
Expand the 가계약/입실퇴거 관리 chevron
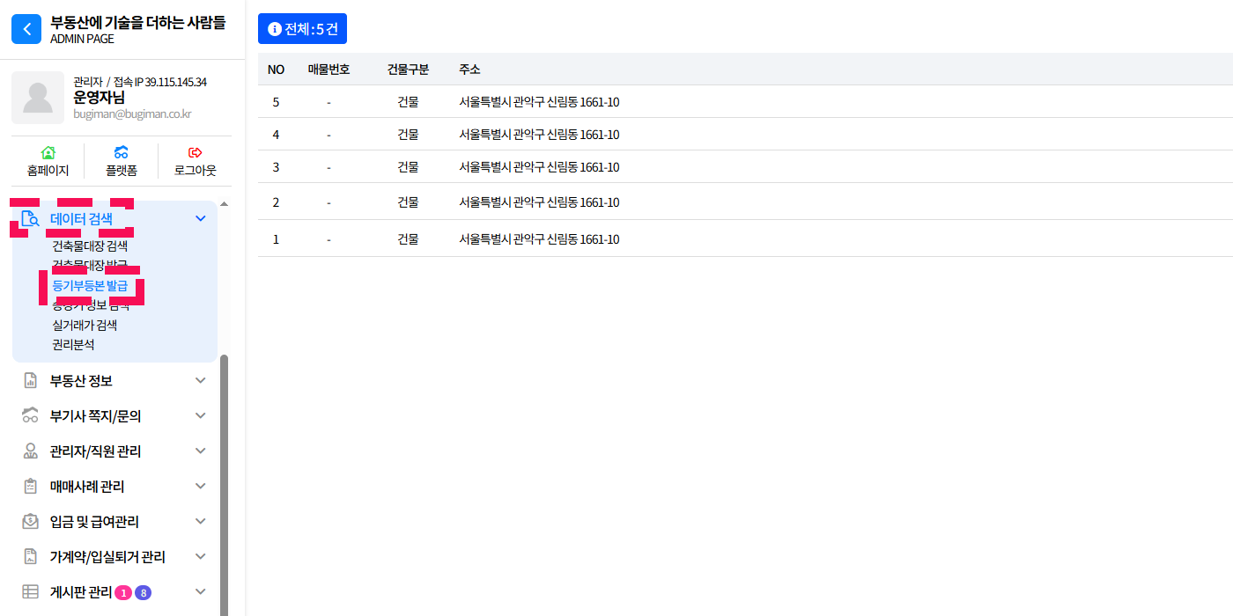(x=200, y=556)
